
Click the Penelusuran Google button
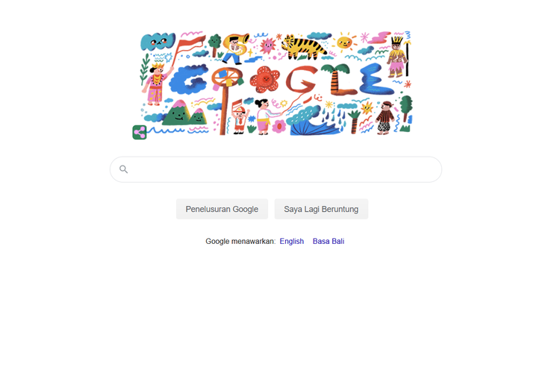pos(222,209)
